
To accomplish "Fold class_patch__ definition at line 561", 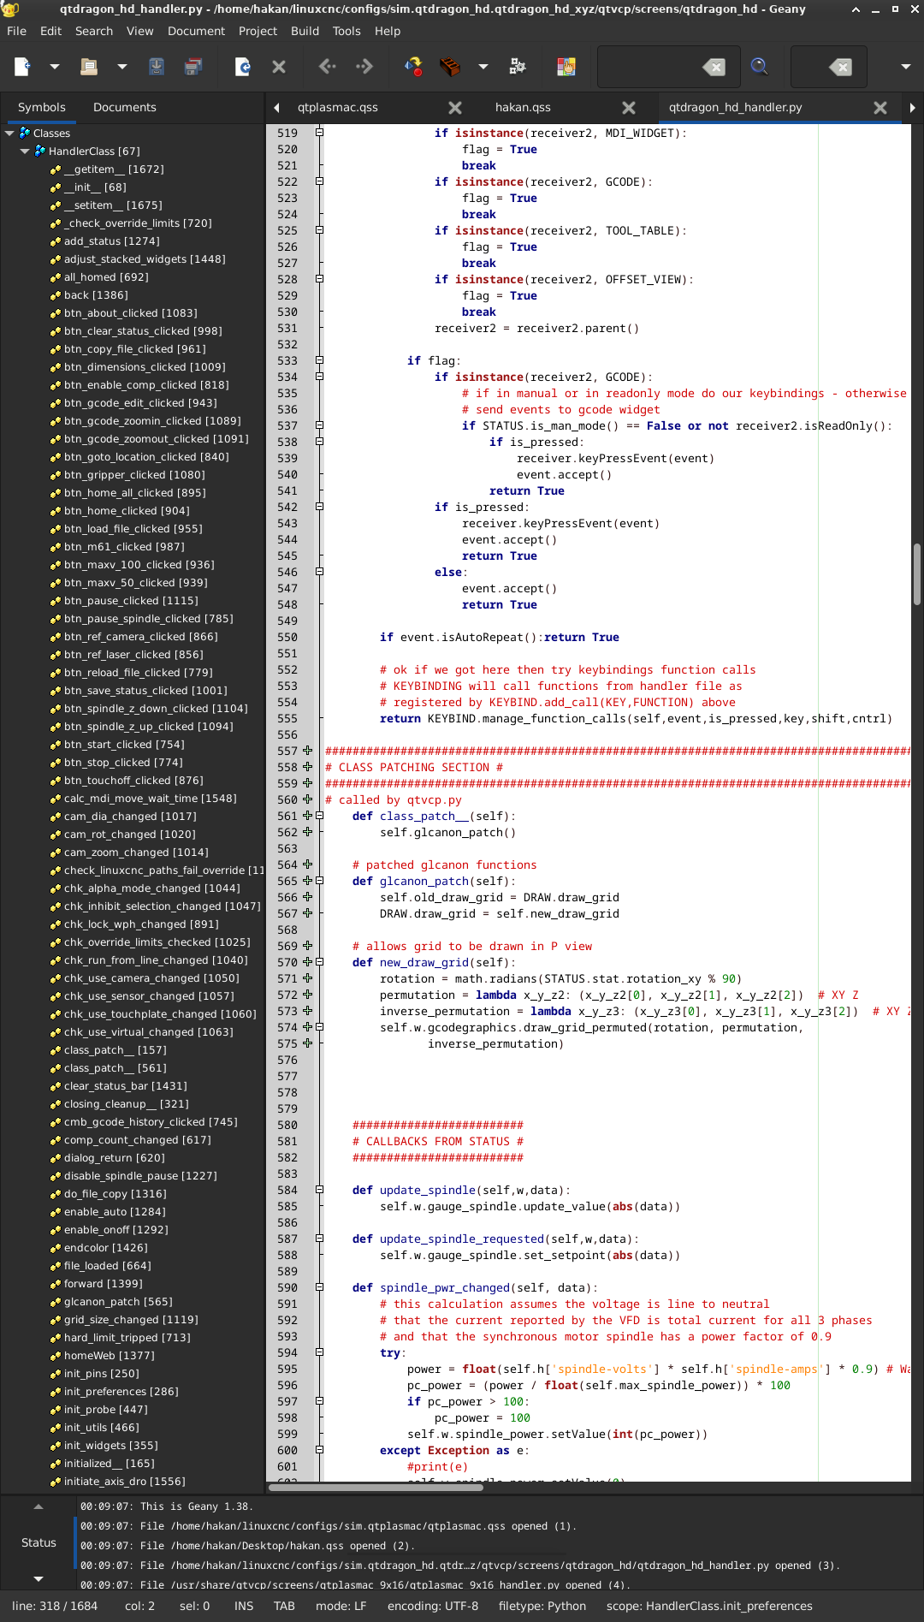I will pos(319,816).
